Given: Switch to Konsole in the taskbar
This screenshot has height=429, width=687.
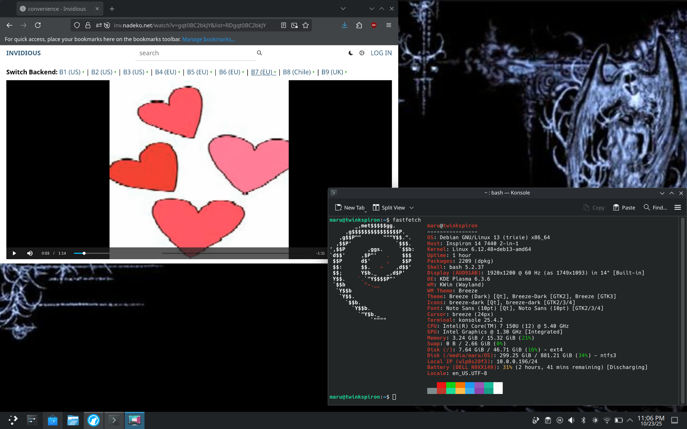Looking at the screenshot, I should 114,420.
